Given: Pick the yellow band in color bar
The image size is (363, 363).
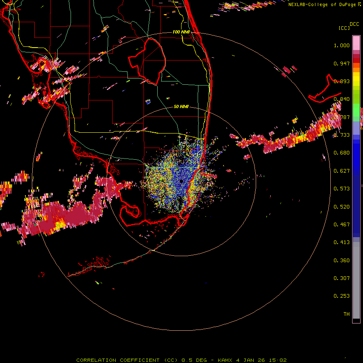Looking at the screenshot, I should click(356, 79).
